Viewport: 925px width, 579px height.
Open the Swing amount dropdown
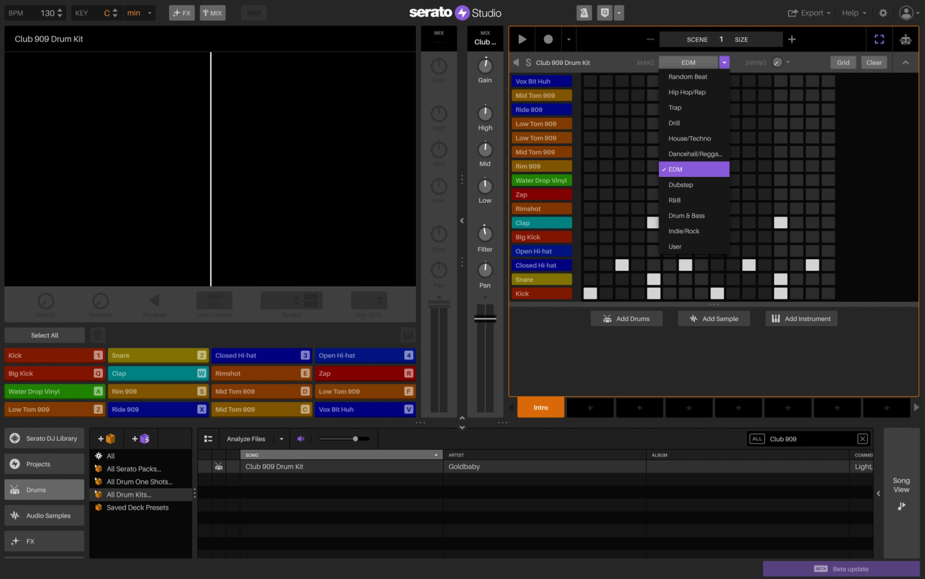tap(788, 62)
